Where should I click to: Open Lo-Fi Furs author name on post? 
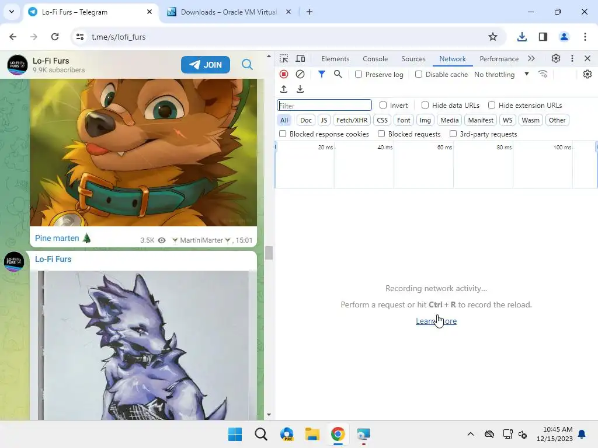click(53, 259)
